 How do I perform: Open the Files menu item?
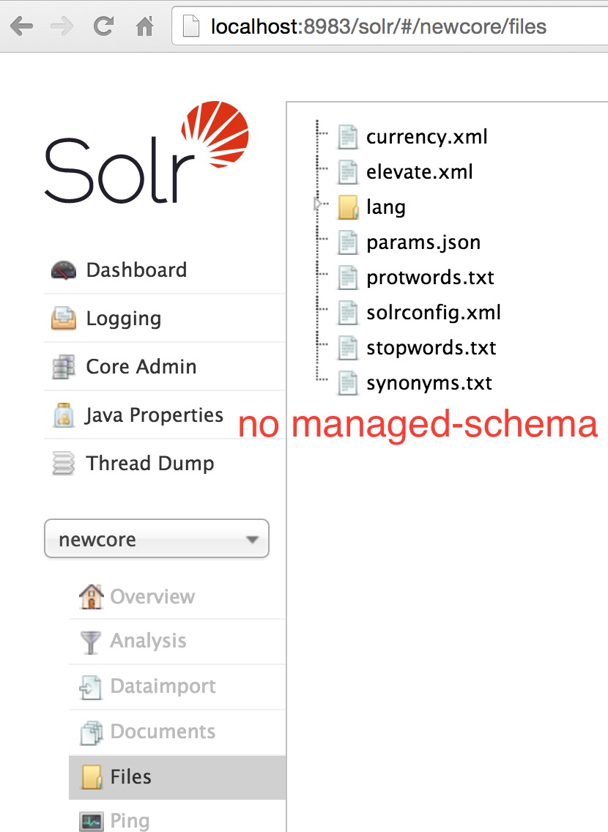130,777
